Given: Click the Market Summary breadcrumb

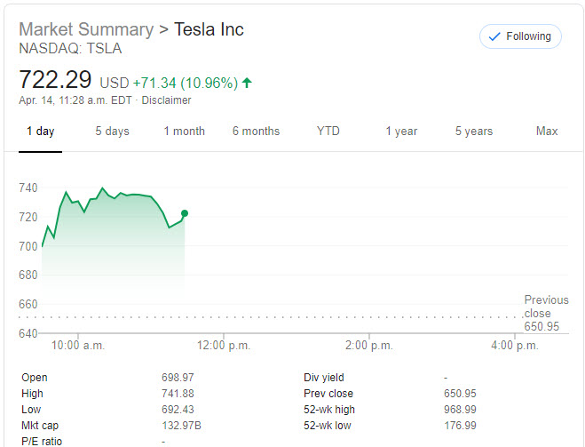Looking at the screenshot, I should click(x=85, y=29).
